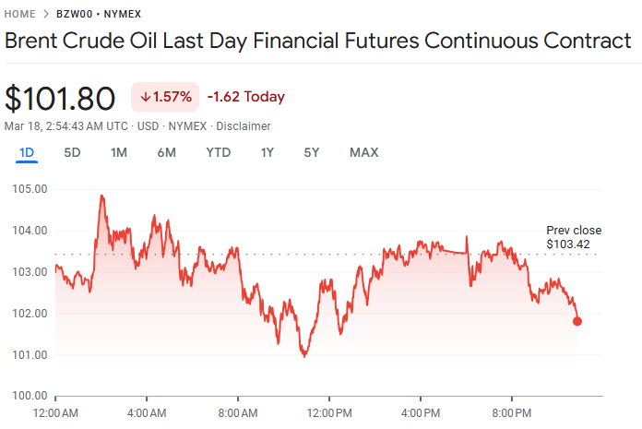The width and height of the screenshot is (642, 429).
Task: Click the Prev close $103.42 label
Action: tap(573, 237)
